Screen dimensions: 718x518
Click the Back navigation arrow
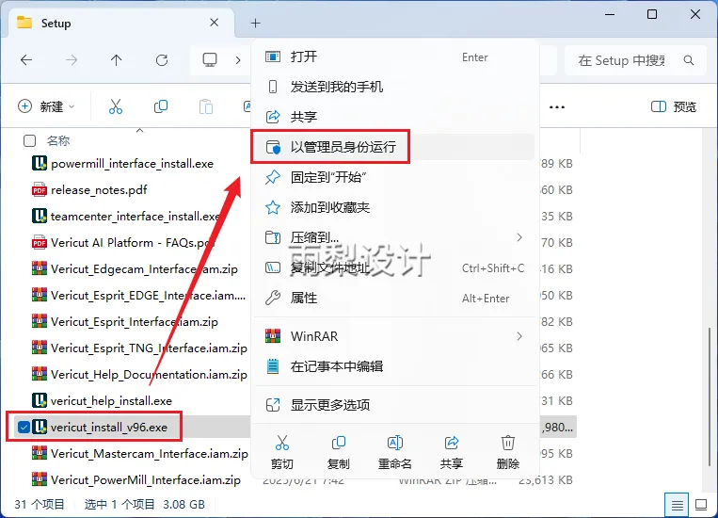26,60
